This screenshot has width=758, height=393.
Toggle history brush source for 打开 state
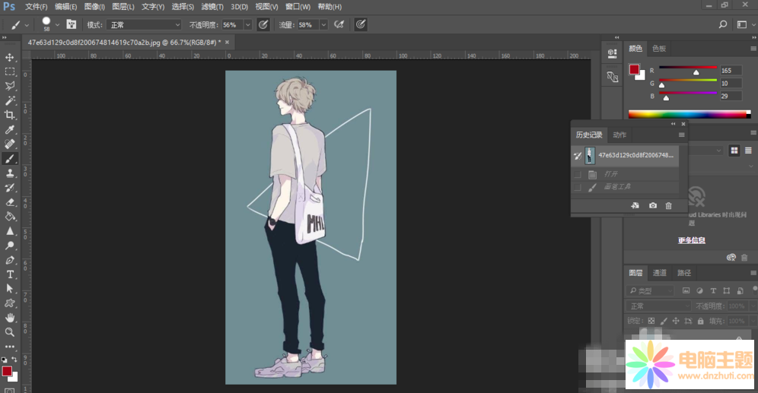(577, 174)
